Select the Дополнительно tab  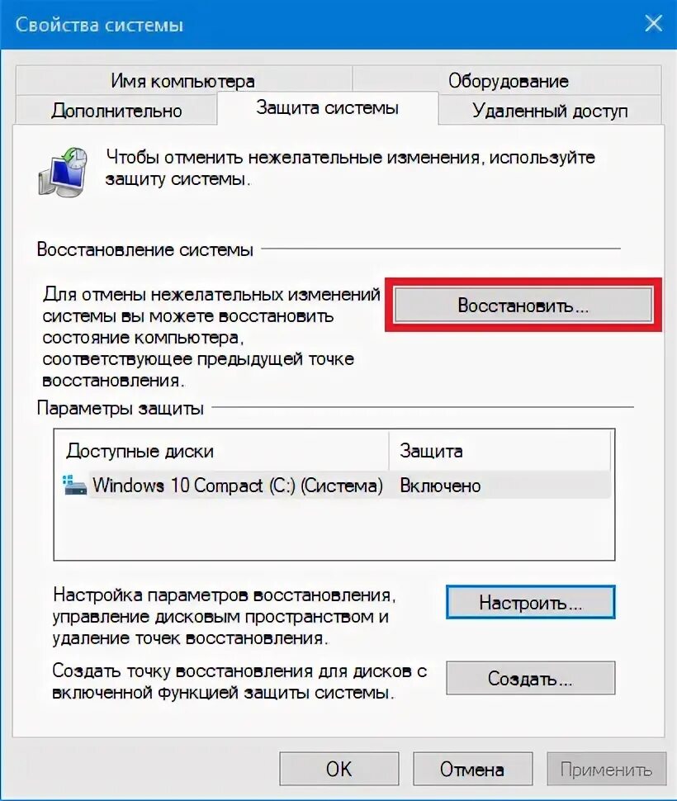tap(116, 110)
